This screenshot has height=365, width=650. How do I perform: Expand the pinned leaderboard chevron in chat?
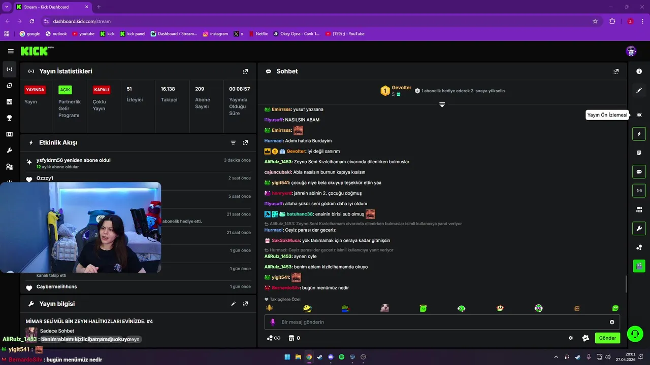[x=442, y=105]
